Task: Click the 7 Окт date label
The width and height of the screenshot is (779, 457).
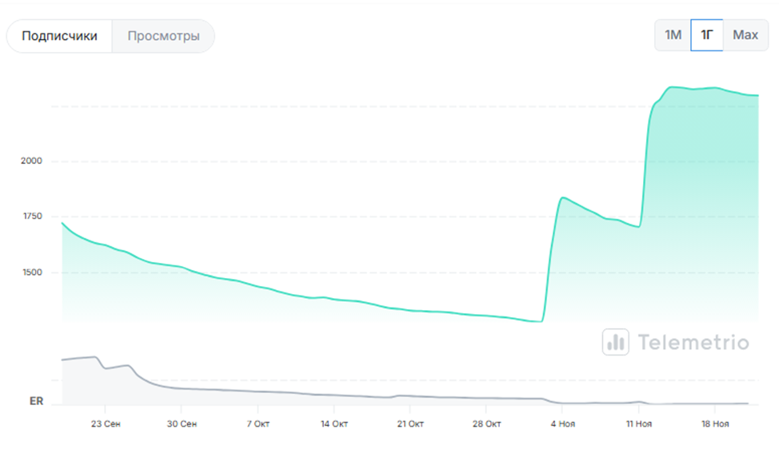Action: 258,423
